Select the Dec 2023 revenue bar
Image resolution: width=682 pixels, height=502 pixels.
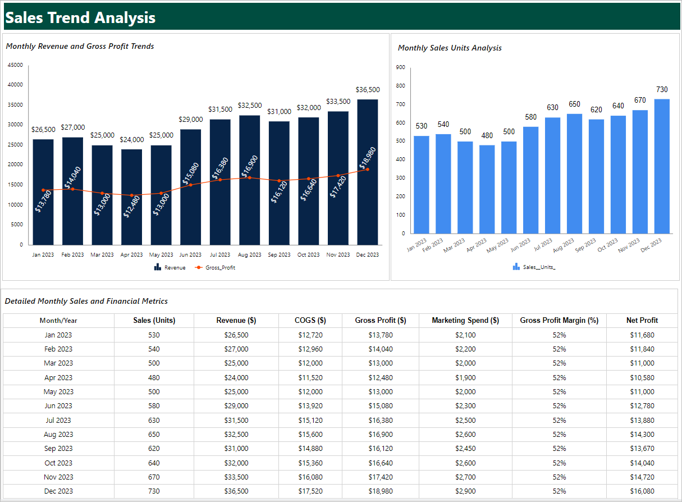click(368, 172)
